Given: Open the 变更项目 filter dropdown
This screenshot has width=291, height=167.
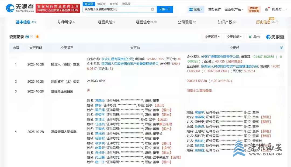Looking at the screenshot, I should tap(212, 37).
